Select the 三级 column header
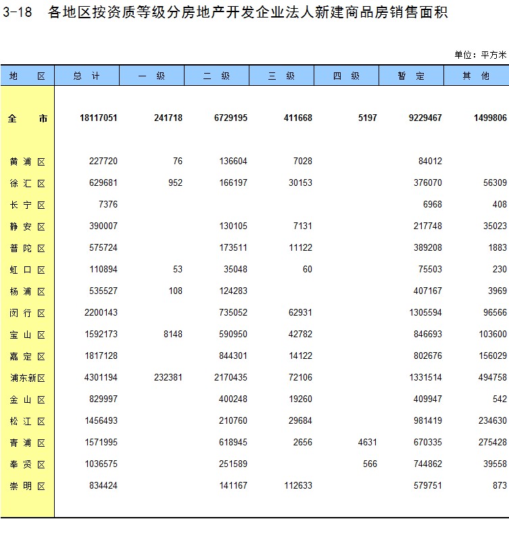Image resolution: width=509 pixels, height=540 pixels. 281,76
